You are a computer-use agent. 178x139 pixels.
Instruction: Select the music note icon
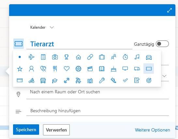click(x=137, y=57)
